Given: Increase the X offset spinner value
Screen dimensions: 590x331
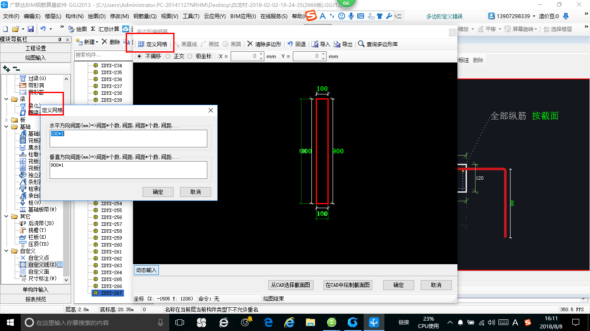Looking at the screenshot, I should 261,54.
